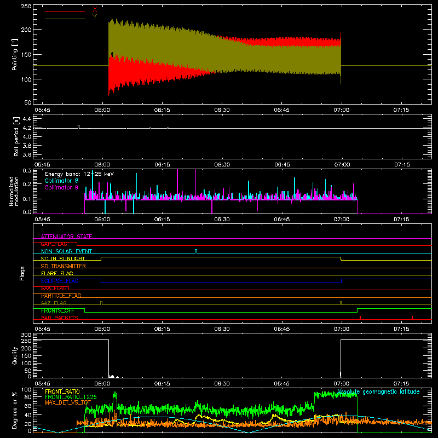Click the Quality axis title
Screen dimensions: 438x438
[x=15, y=355]
